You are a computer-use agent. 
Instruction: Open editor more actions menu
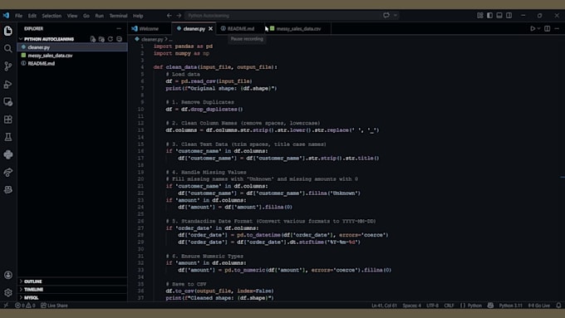pos(557,28)
